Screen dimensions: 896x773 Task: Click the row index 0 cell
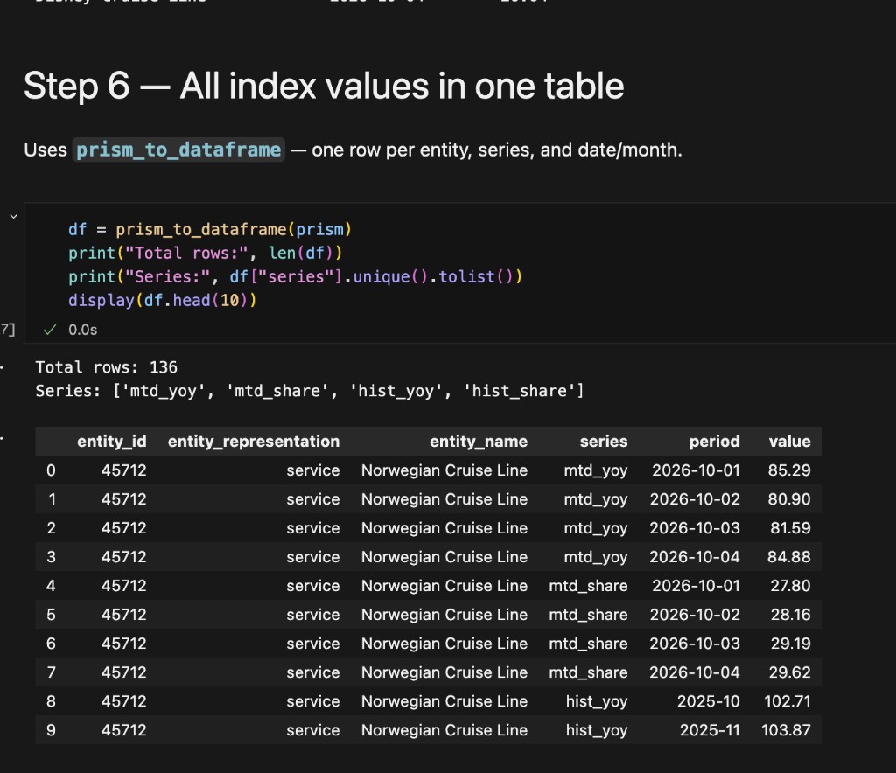coord(51,470)
